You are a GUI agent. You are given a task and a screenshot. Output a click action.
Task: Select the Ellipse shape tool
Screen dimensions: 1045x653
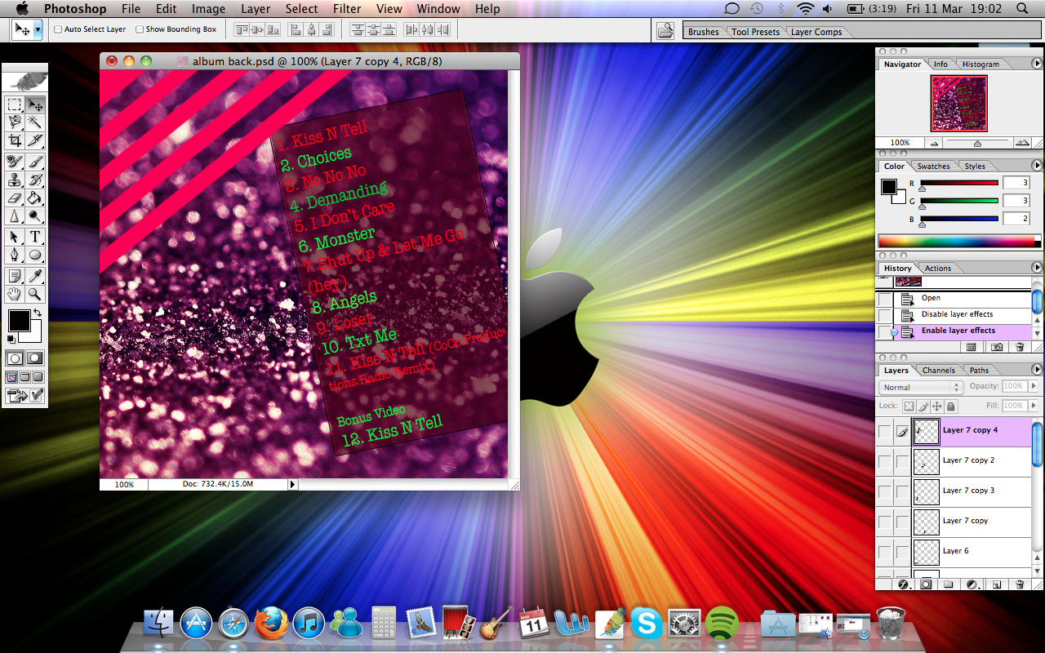(x=35, y=255)
